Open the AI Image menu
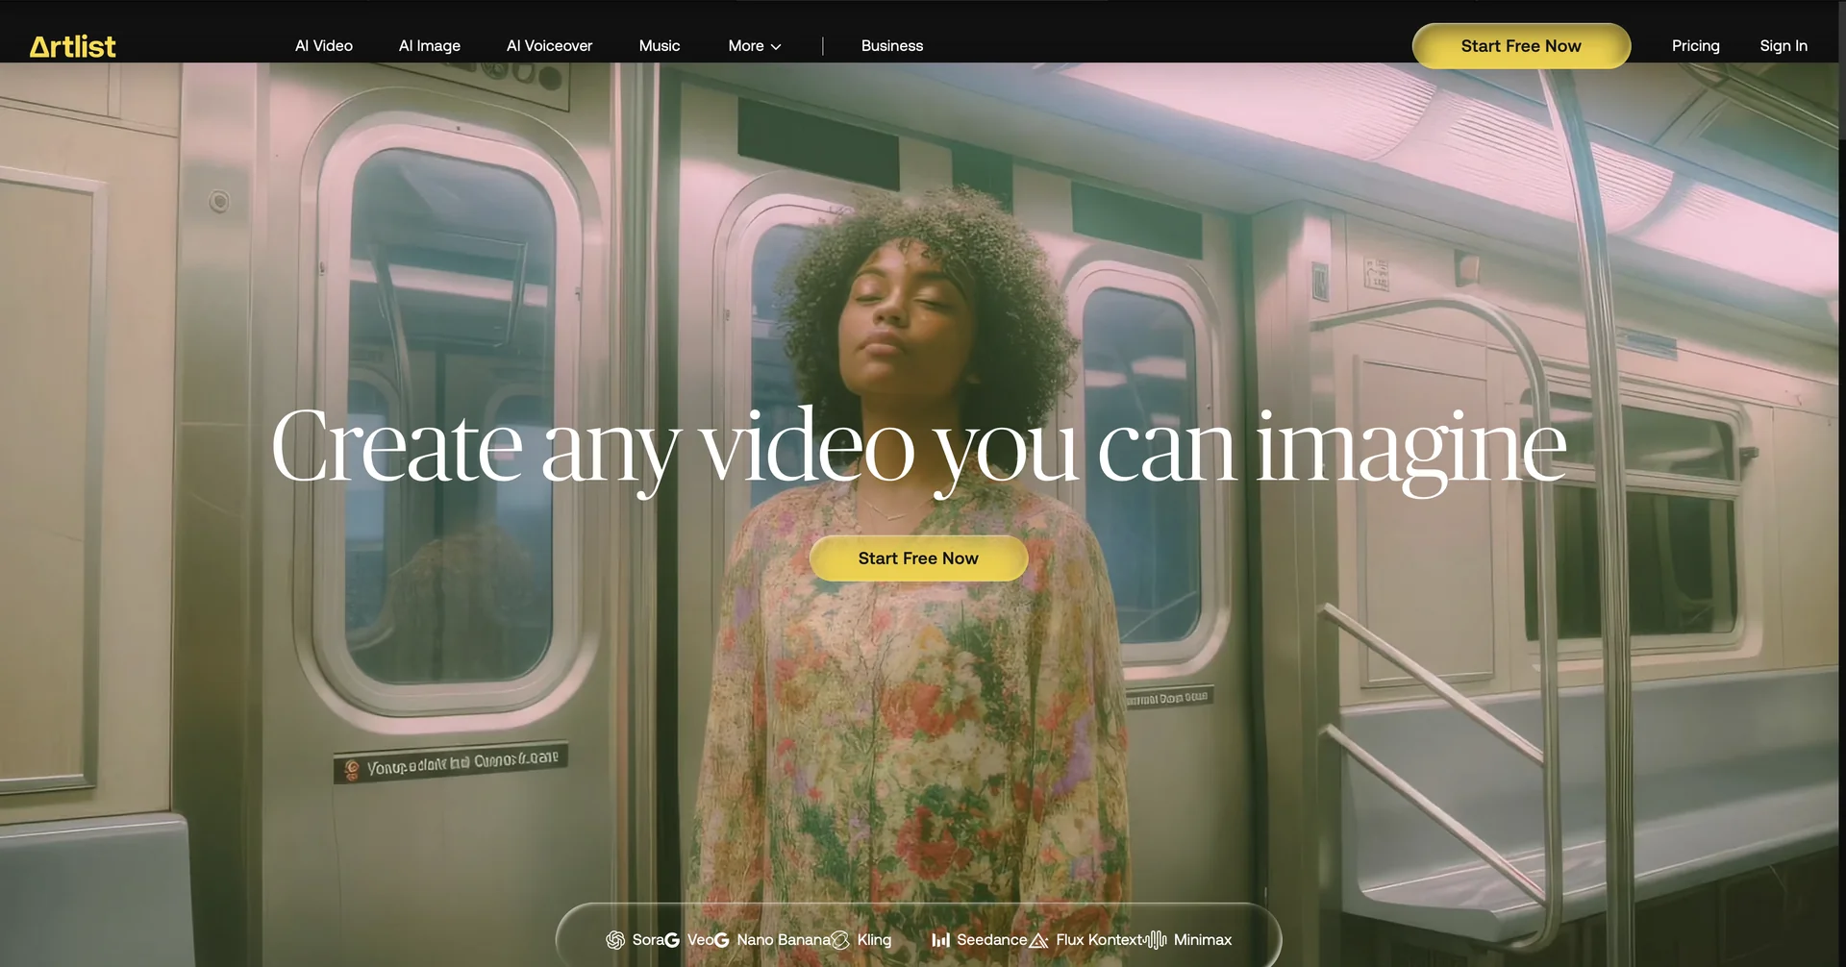This screenshot has width=1846, height=967. click(429, 46)
